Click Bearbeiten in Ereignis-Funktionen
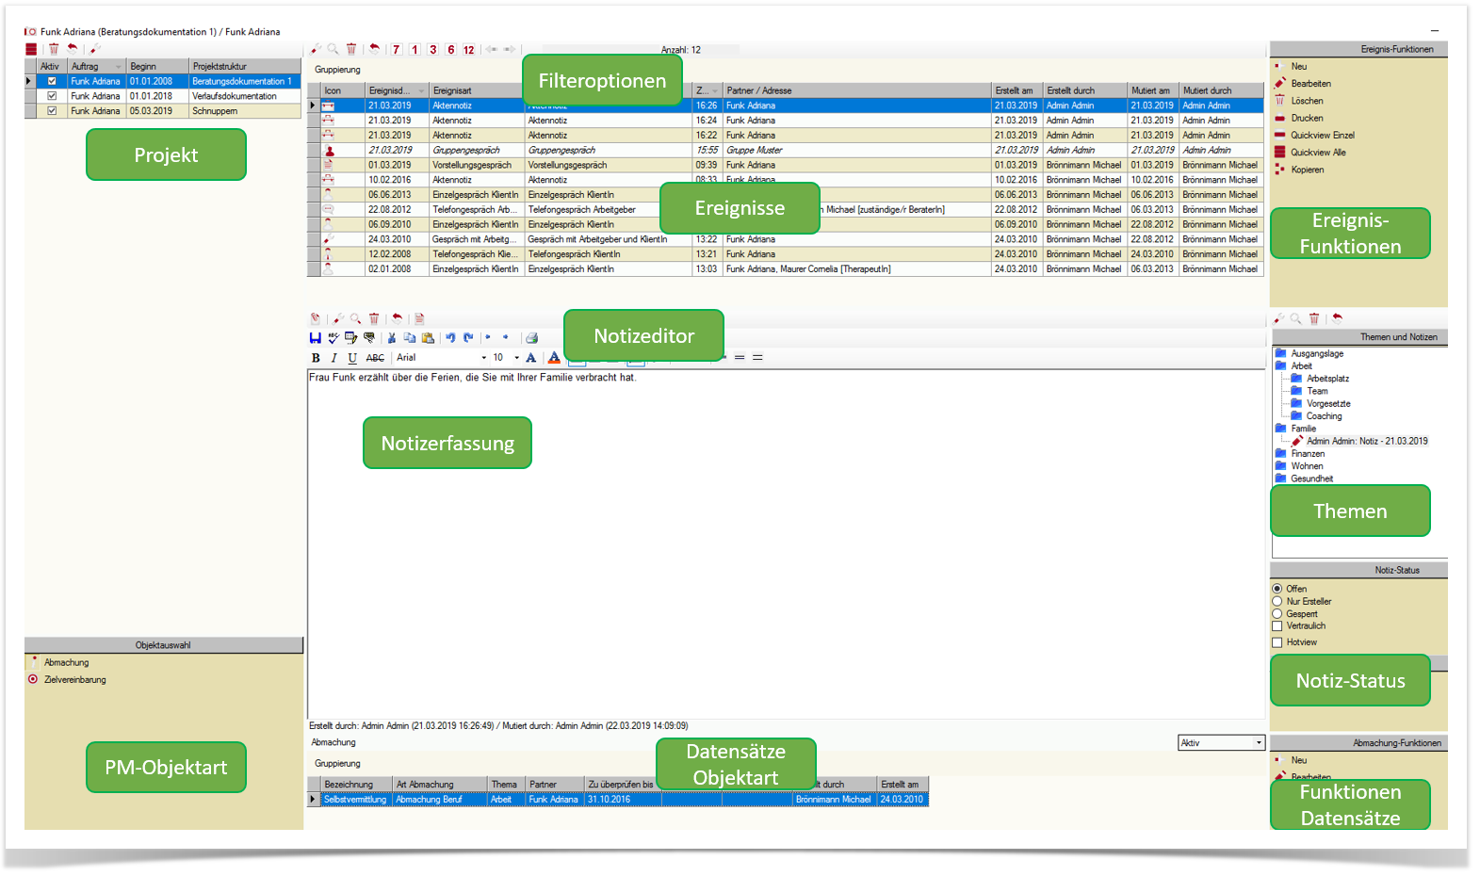1480x876 pixels. (x=1310, y=84)
